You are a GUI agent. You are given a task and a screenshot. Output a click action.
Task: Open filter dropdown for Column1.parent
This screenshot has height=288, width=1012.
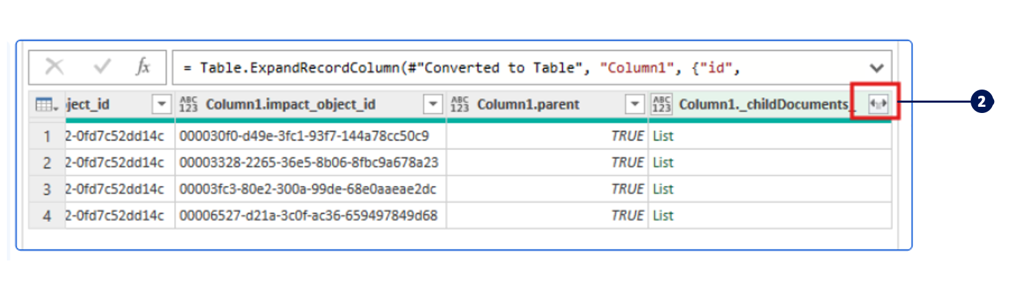point(634,105)
